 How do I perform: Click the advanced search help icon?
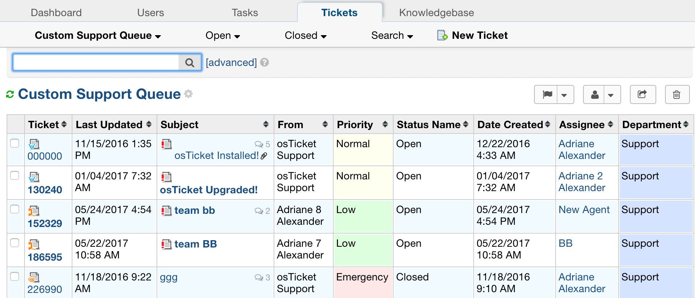pyautogui.click(x=264, y=63)
